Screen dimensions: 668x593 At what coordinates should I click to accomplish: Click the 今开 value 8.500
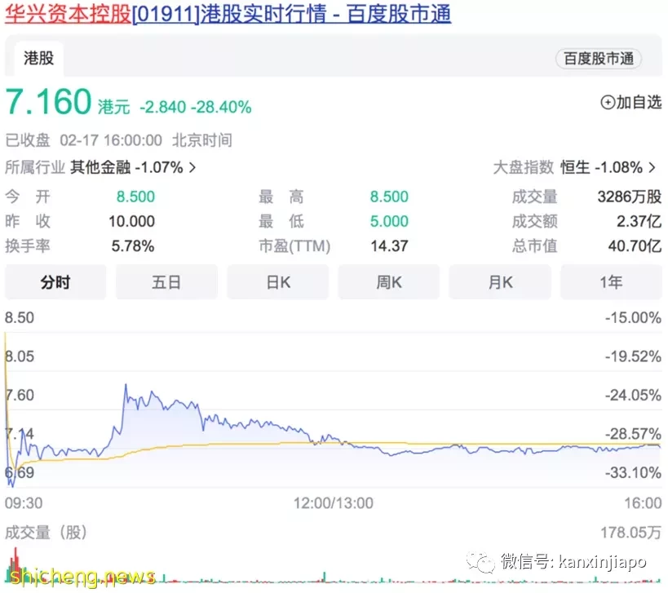[x=135, y=197]
